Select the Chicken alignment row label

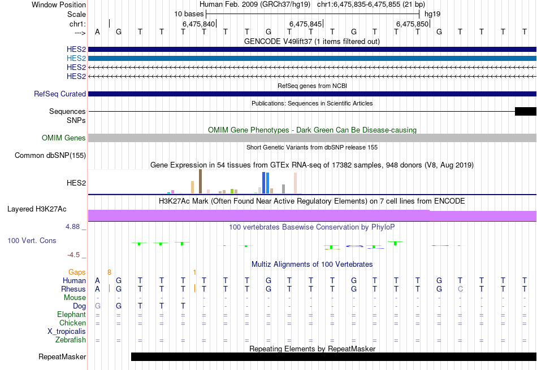point(72,323)
